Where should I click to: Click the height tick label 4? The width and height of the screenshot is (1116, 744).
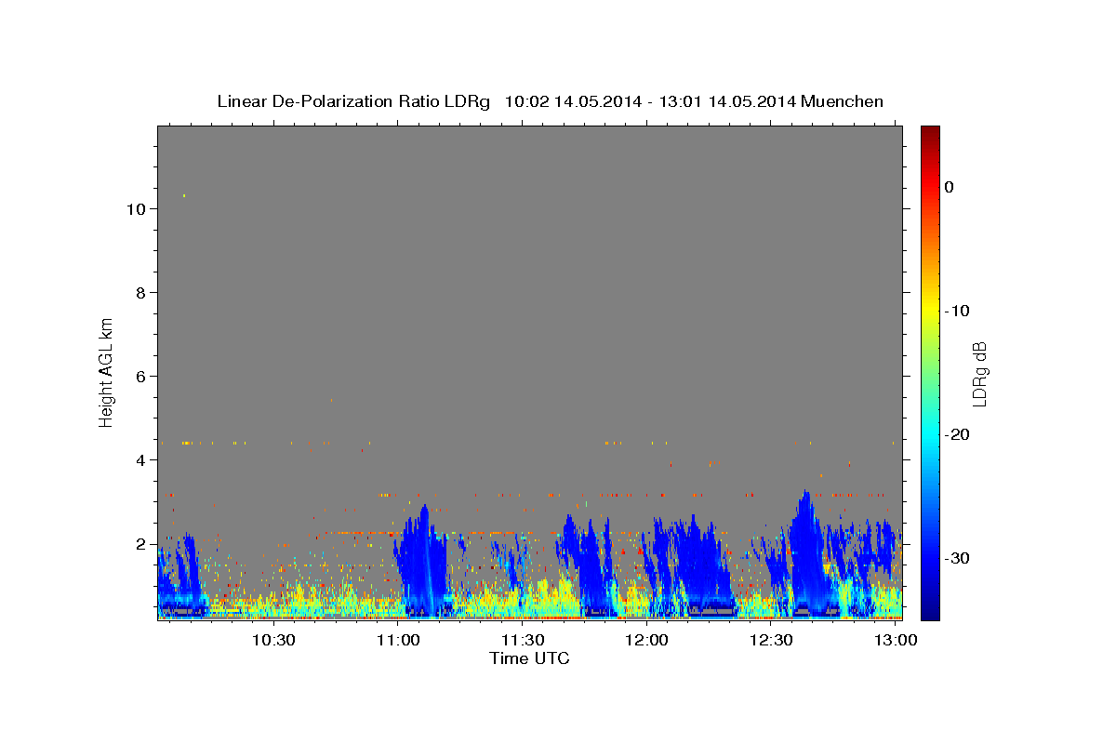tap(140, 460)
